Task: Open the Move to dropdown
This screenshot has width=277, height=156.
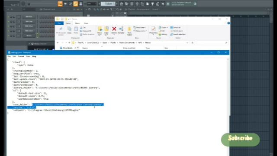Action: [x=100, y=31]
